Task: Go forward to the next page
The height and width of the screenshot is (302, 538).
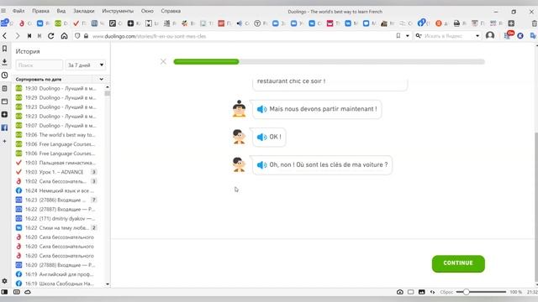Action: (17, 35)
